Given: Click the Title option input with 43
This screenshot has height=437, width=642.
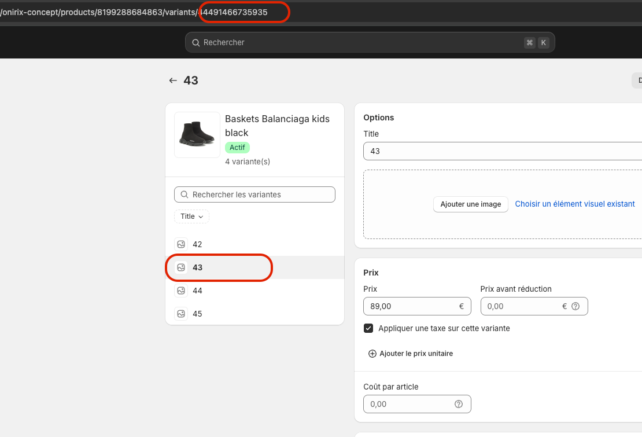Looking at the screenshot, I should pos(503,151).
